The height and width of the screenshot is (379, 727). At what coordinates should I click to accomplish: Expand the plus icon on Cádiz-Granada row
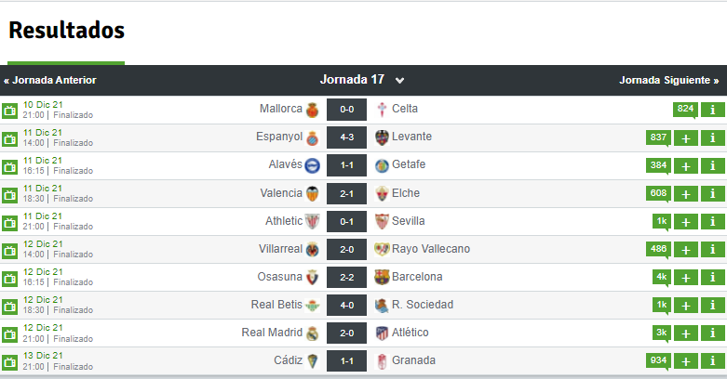[x=686, y=361]
